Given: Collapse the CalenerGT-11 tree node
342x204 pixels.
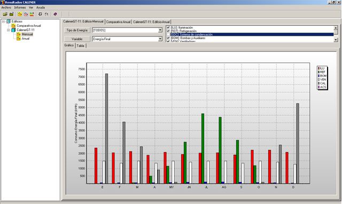Looking at the screenshot, I should 9,30.
